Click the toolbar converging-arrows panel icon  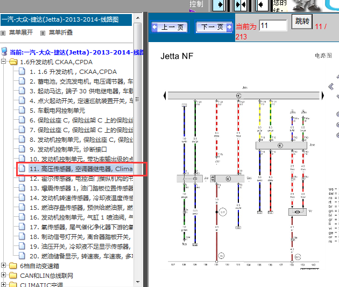241,5
